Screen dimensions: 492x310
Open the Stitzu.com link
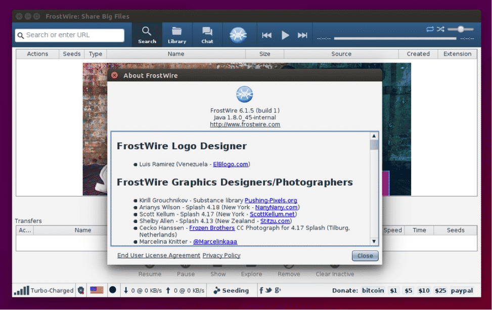(x=275, y=221)
